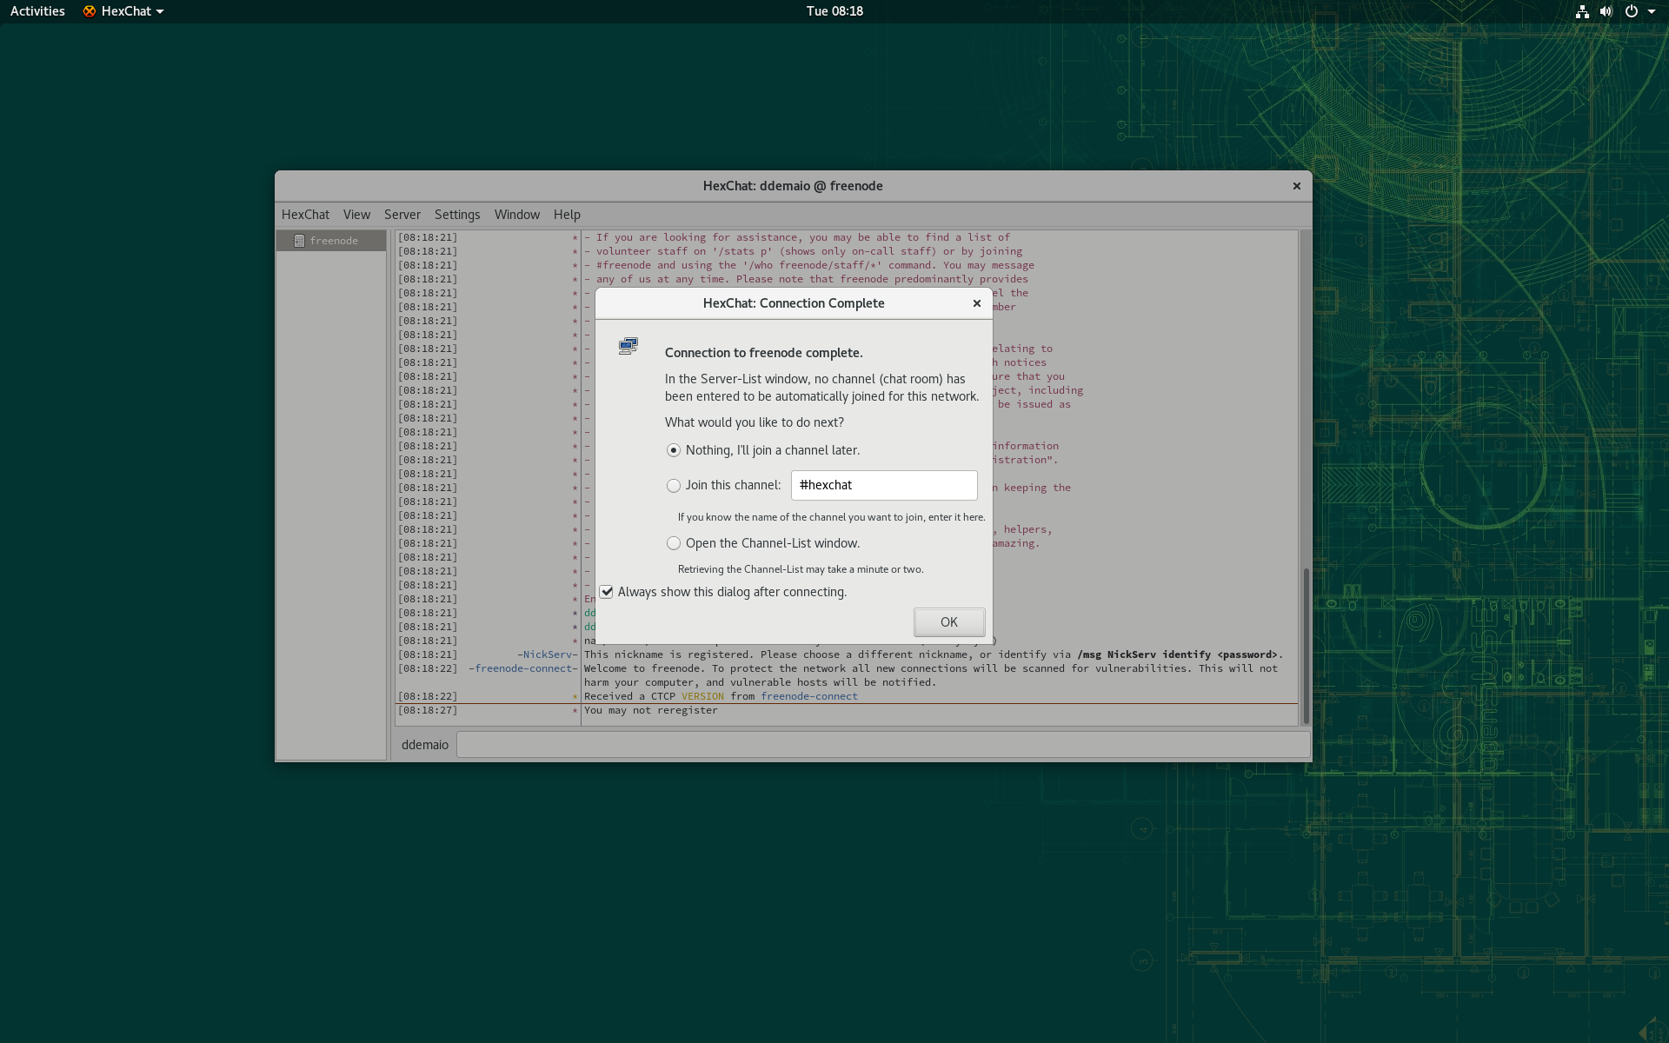Screen dimensions: 1669x1043
Task: Open the network status icon in system tray
Action: coord(1582,11)
